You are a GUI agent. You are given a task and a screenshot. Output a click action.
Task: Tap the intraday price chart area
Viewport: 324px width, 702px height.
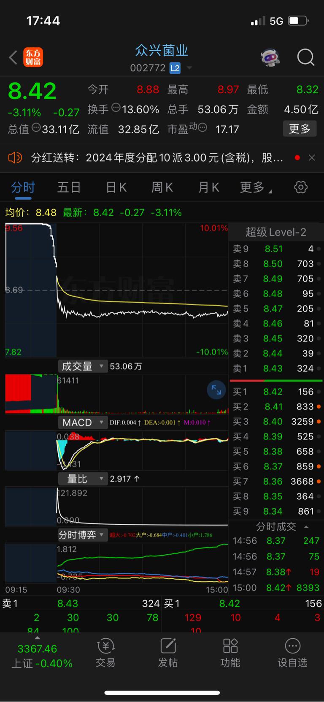[x=116, y=290]
